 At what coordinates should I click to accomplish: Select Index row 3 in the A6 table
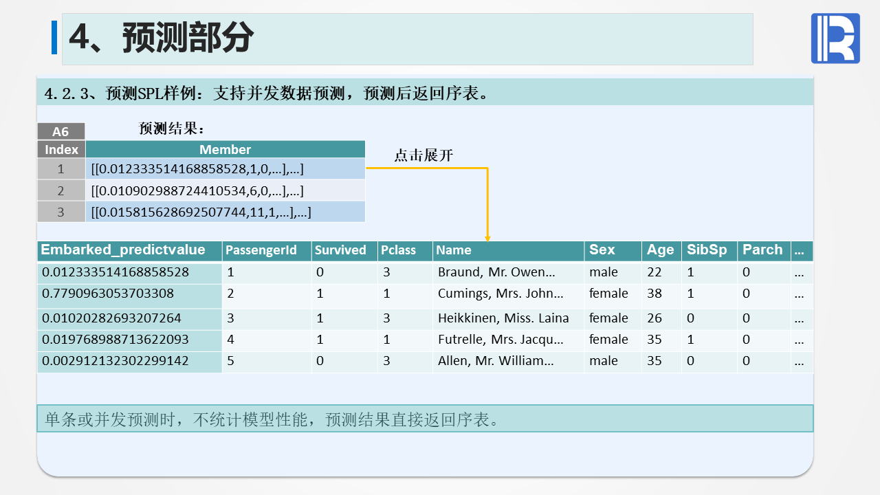pyautogui.click(x=60, y=212)
